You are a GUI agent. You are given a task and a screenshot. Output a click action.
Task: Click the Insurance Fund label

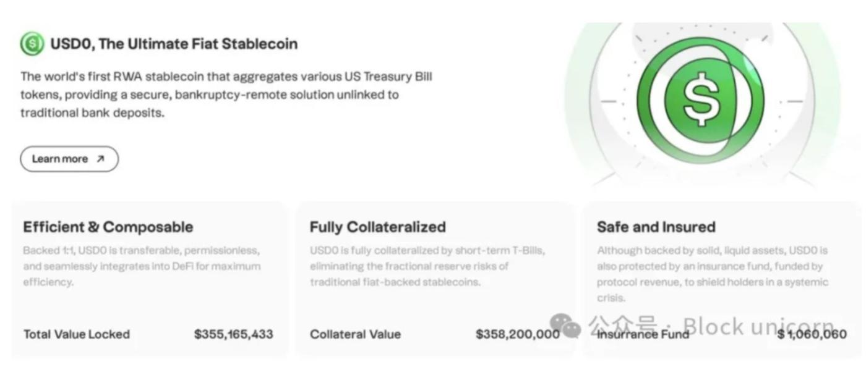coord(643,334)
